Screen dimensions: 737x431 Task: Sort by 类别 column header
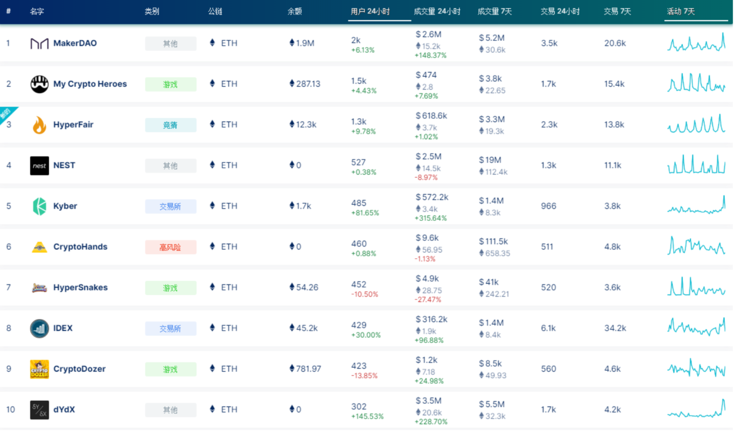(x=152, y=11)
